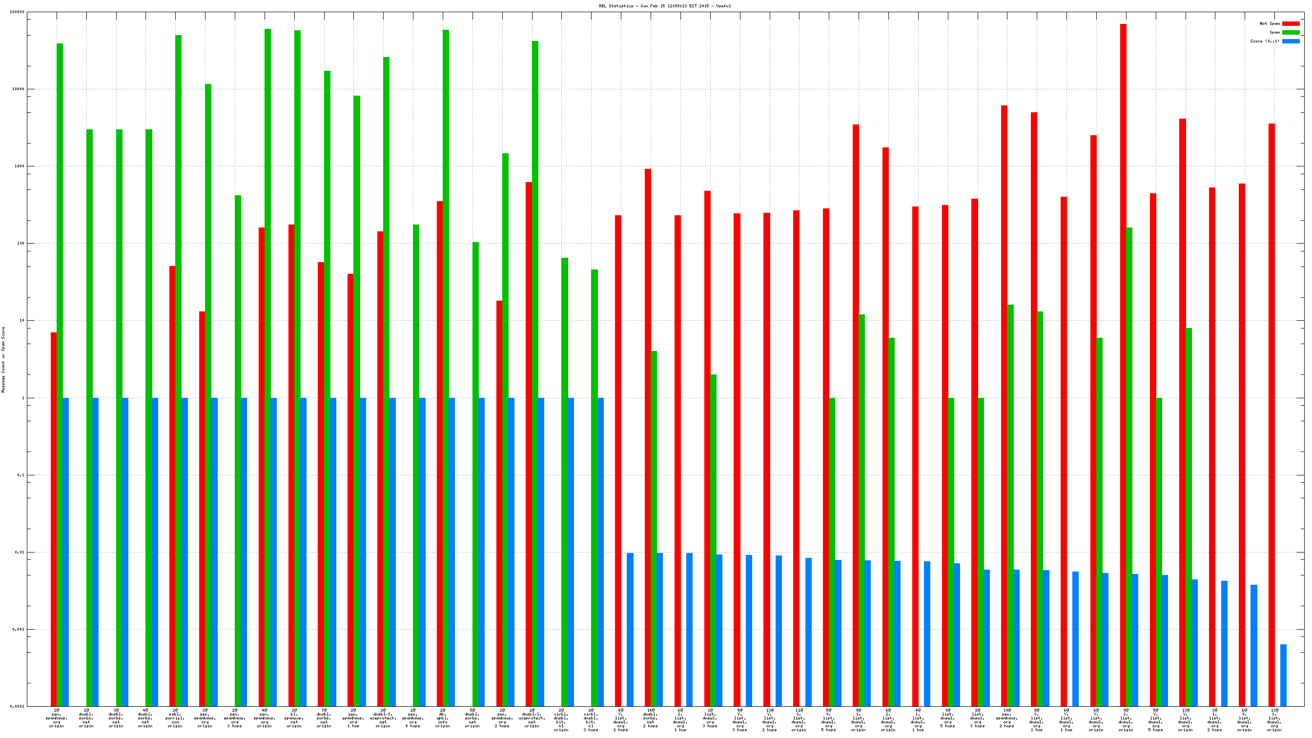Click the zen.spamhaus.org 4 hops axis label
Viewport: 1312px width, 738px height.
tap(412, 717)
